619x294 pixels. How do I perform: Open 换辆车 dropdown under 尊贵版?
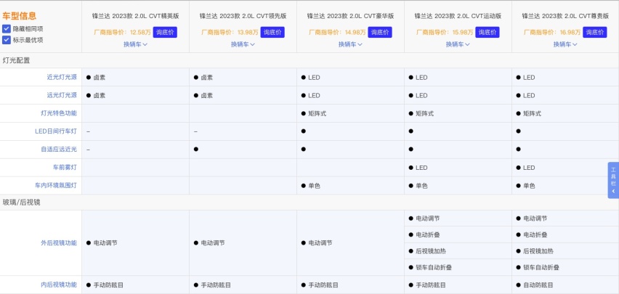tap(565, 44)
